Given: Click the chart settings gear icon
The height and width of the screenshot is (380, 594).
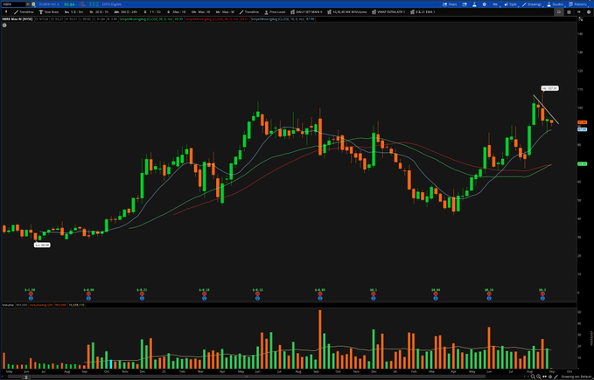Looking at the screenshot, I should coord(484,4).
